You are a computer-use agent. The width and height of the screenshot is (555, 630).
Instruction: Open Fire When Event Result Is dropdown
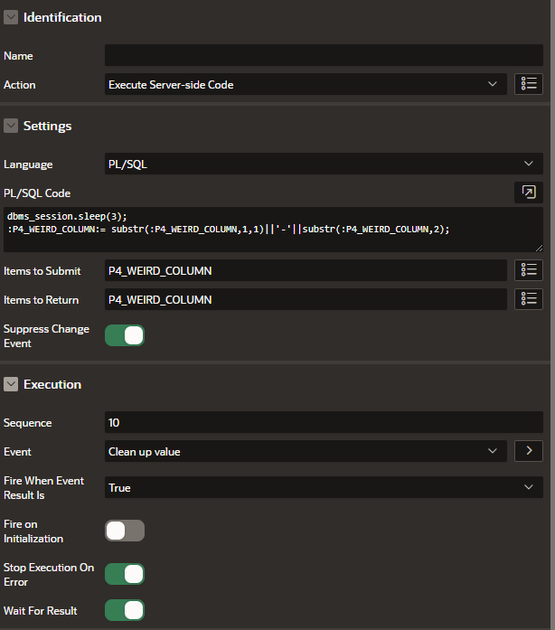point(323,487)
